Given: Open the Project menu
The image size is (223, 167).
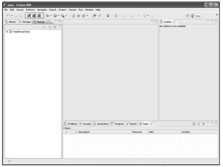Looking at the screenshot, I should click(62, 10).
